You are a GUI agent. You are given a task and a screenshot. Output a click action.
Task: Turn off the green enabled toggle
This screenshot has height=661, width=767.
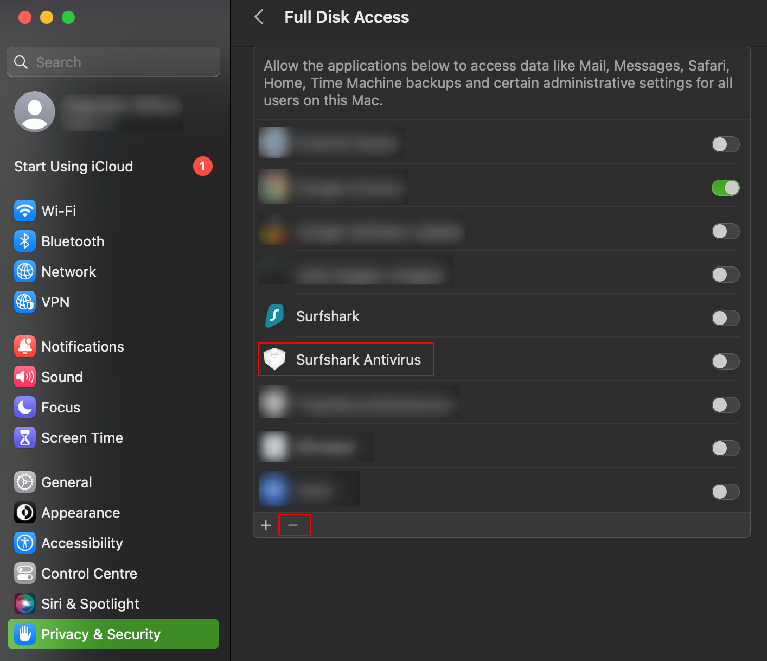[x=725, y=188]
